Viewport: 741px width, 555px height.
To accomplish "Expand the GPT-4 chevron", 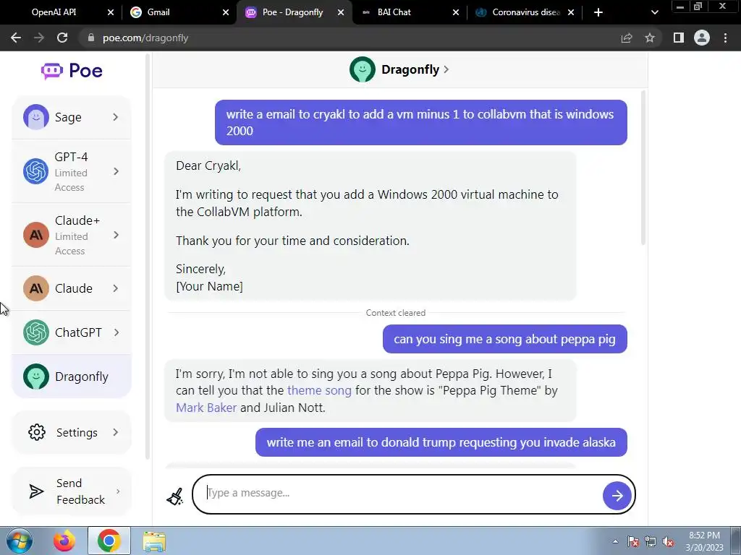I will [x=117, y=171].
